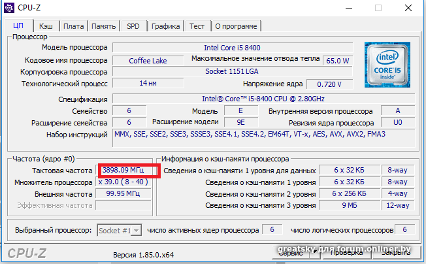Switch to the Кэш tab
The image size is (426, 264).
[x=46, y=26]
